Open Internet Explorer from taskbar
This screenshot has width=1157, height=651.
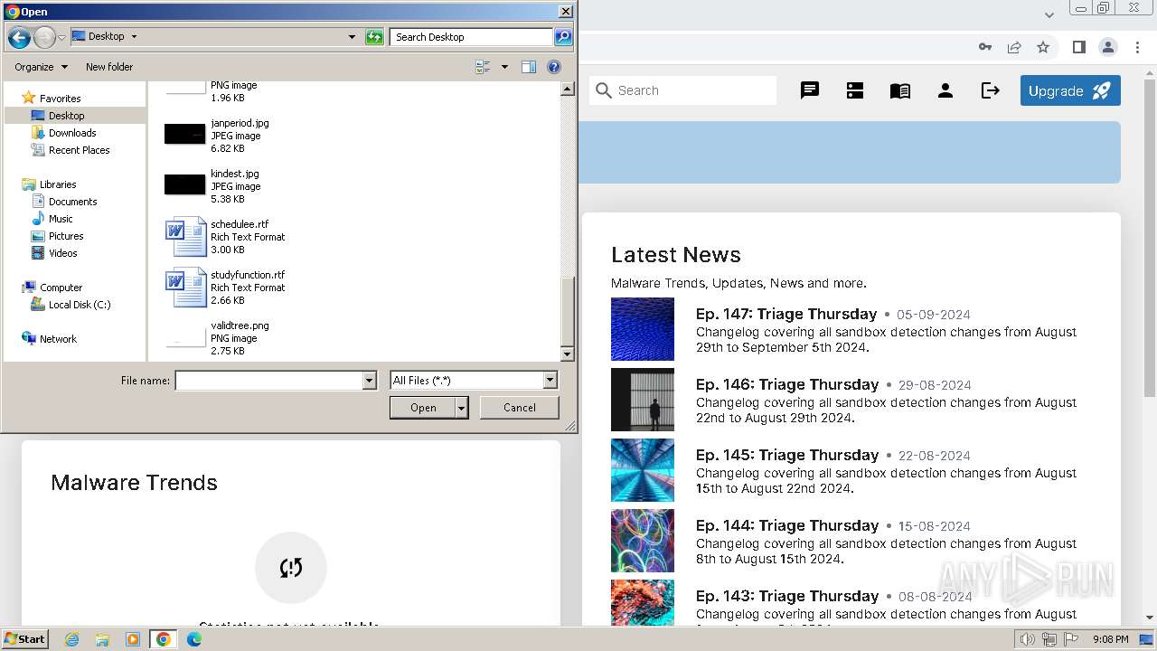(x=71, y=639)
